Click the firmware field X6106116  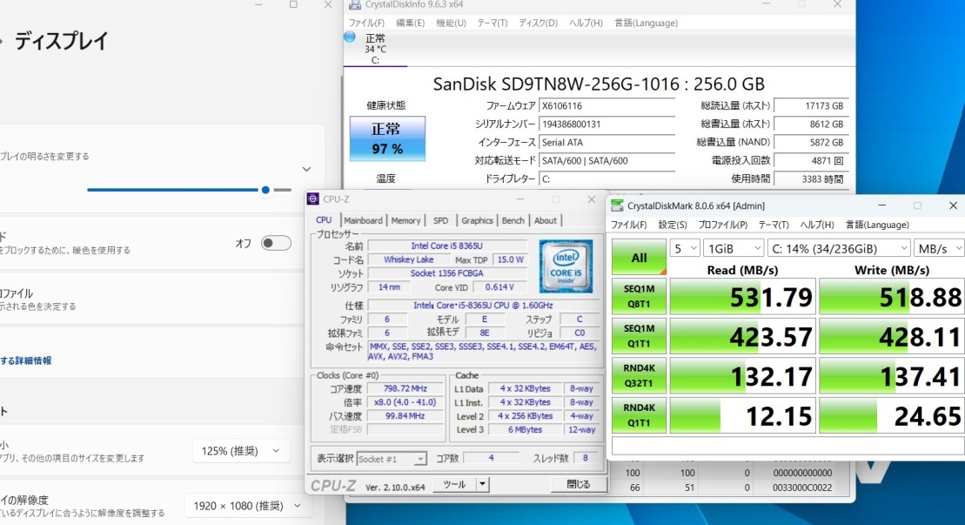606,106
